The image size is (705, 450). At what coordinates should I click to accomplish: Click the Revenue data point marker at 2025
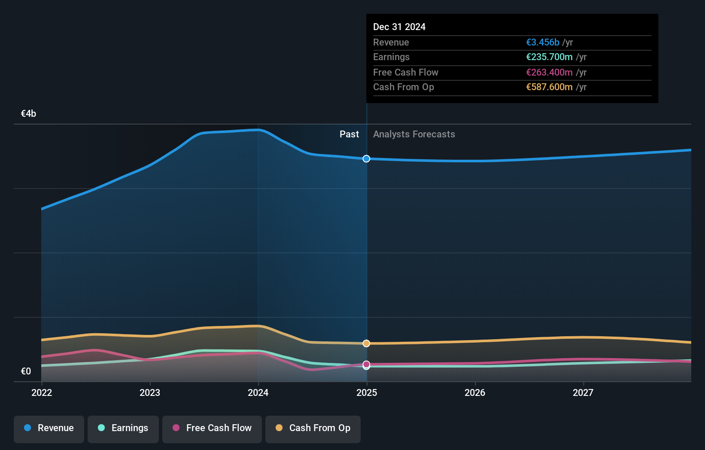[x=366, y=159]
